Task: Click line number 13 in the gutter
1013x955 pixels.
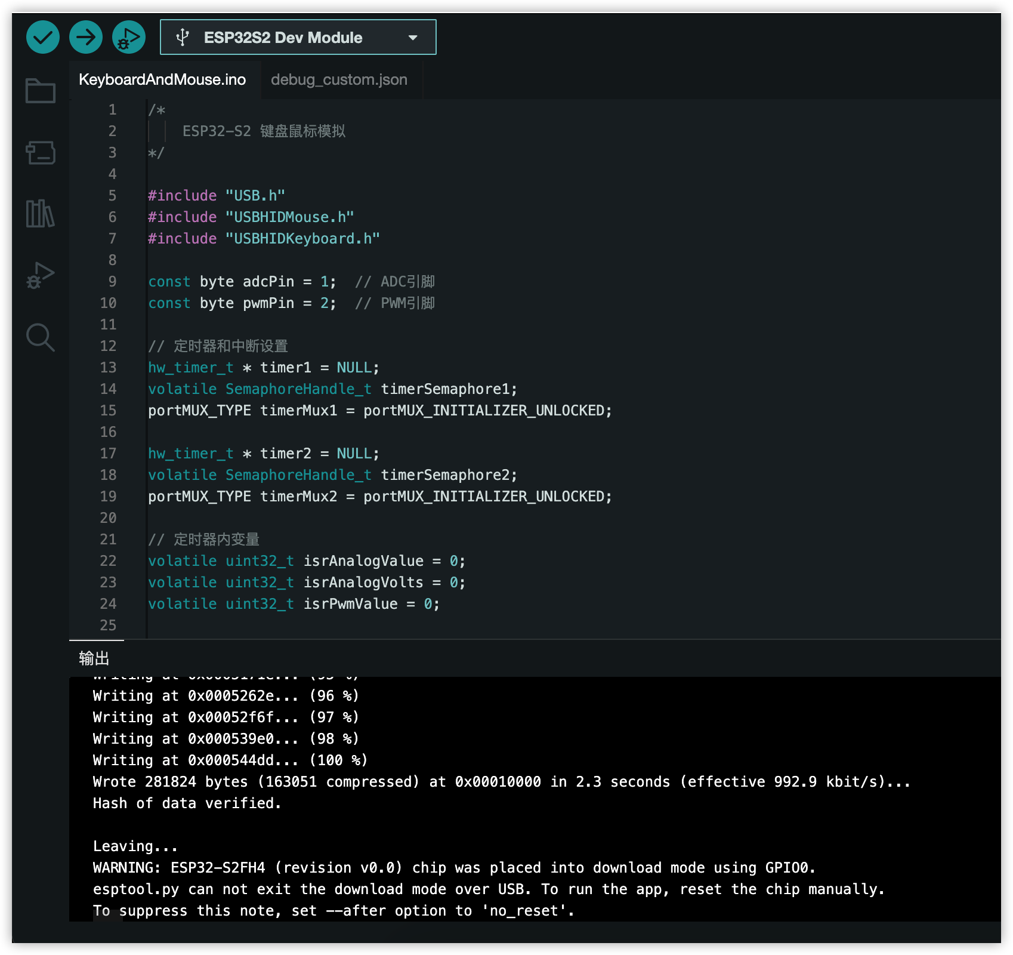Action: (108, 367)
